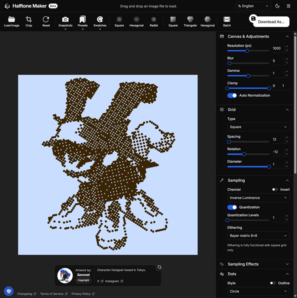Click the Diameter slider handle
Viewport: 297px width, 298px height.
[x=269, y=167]
